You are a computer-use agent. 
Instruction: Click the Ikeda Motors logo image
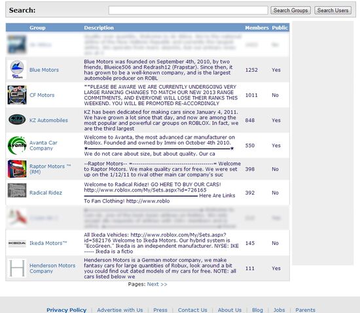point(17,243)
